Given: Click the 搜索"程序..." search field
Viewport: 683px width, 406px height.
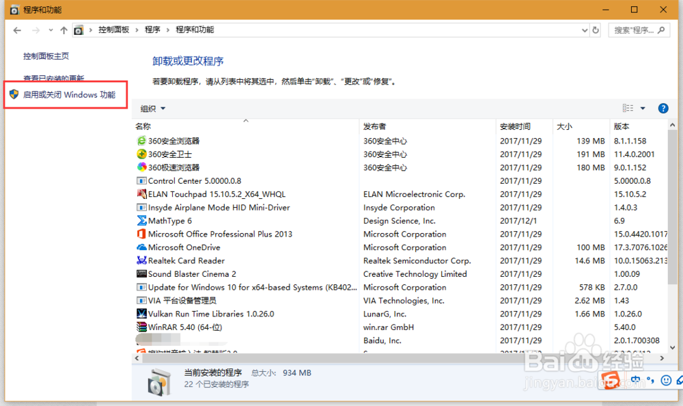Looking at the screenshot, I should (639, 30).
